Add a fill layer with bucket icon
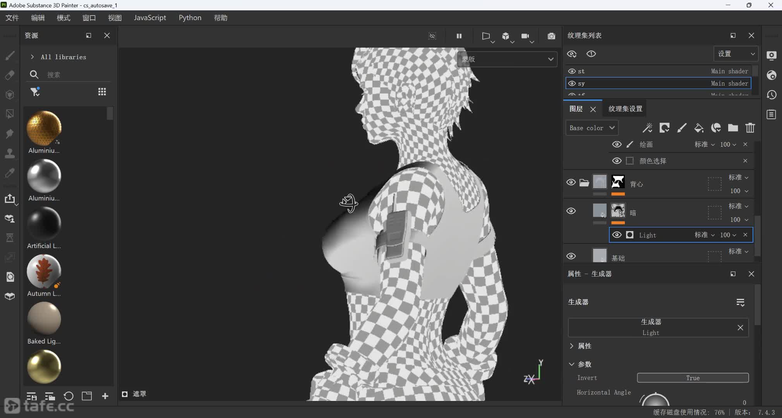 coord(699,128)
